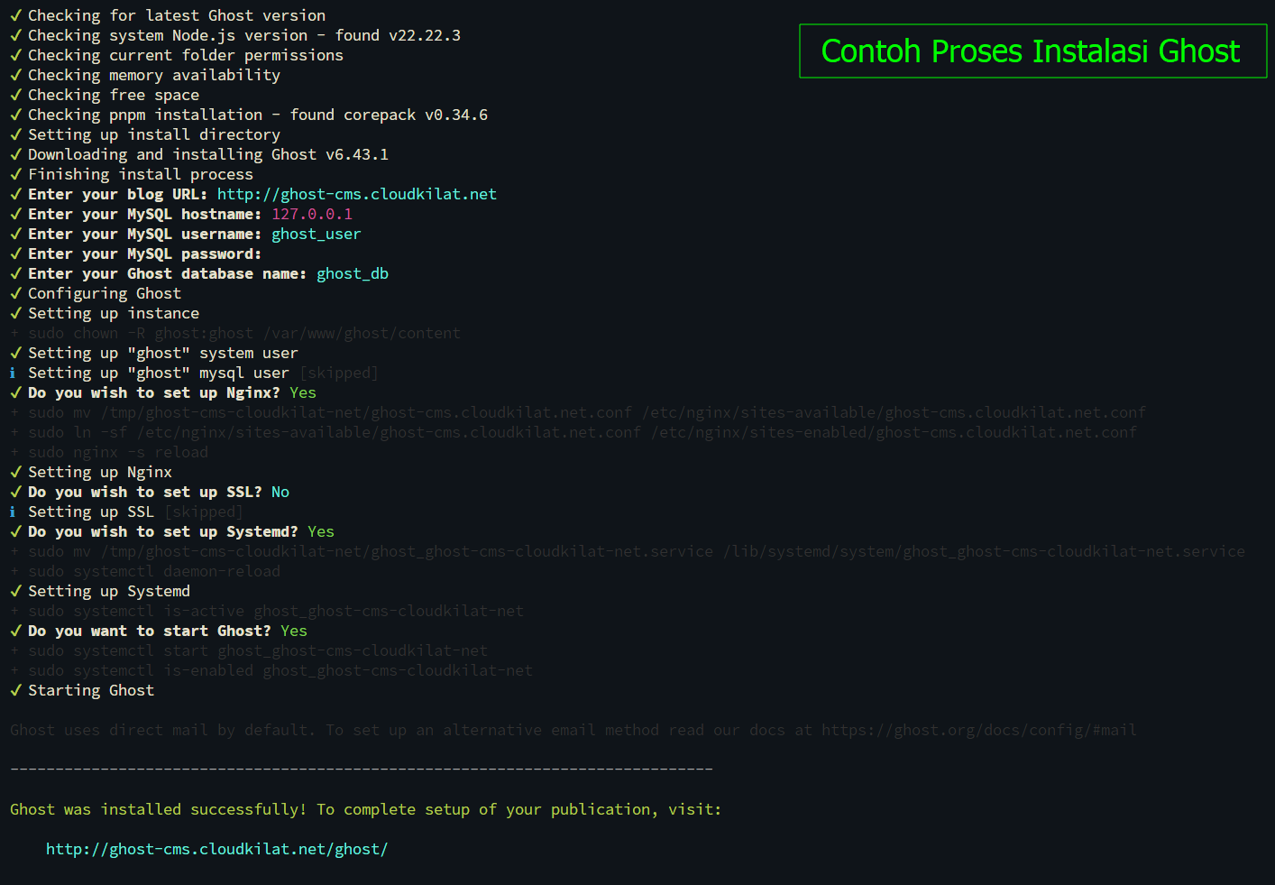Click the dimmed 'sudo chown -R ghost:ghost' command
This screenshot has width=1275, height=885.
click(235, 333)
